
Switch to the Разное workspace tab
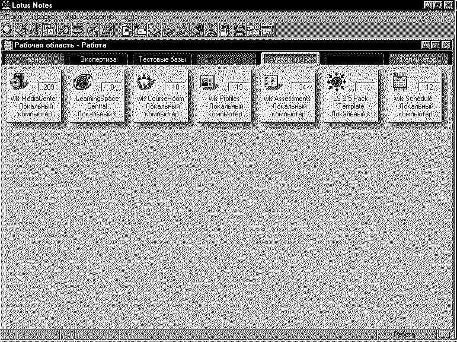tap(34, 59)
